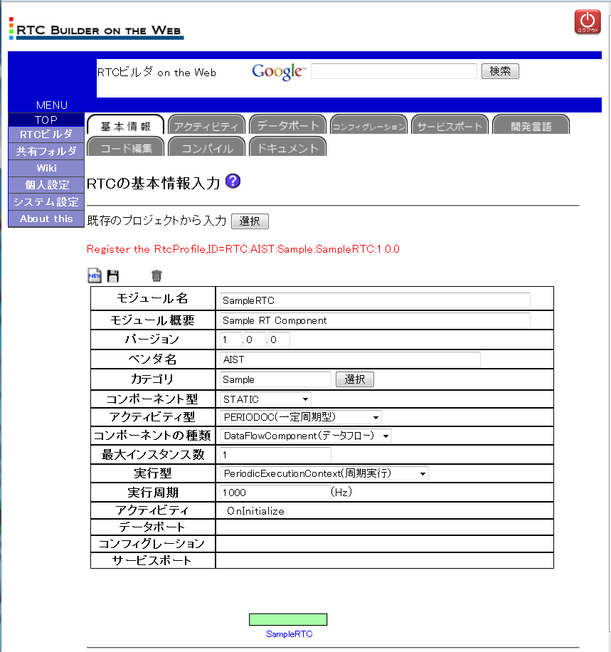This screenshot has height=652, width=611.
Task: Click the RTC Builder on the Web logo
Action: (x=97, y=29)
